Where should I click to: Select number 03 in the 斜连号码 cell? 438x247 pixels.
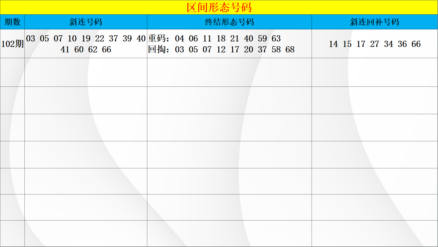31,39
